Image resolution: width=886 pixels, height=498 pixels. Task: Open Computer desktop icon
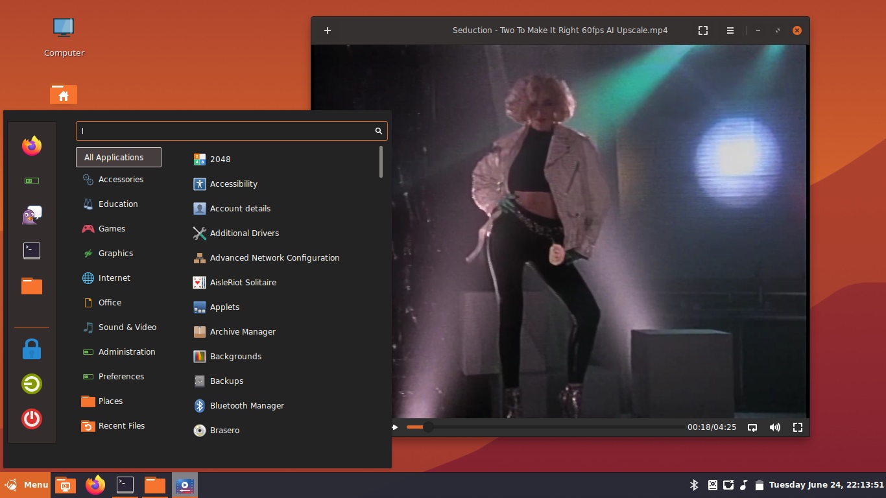click(64, 38)
